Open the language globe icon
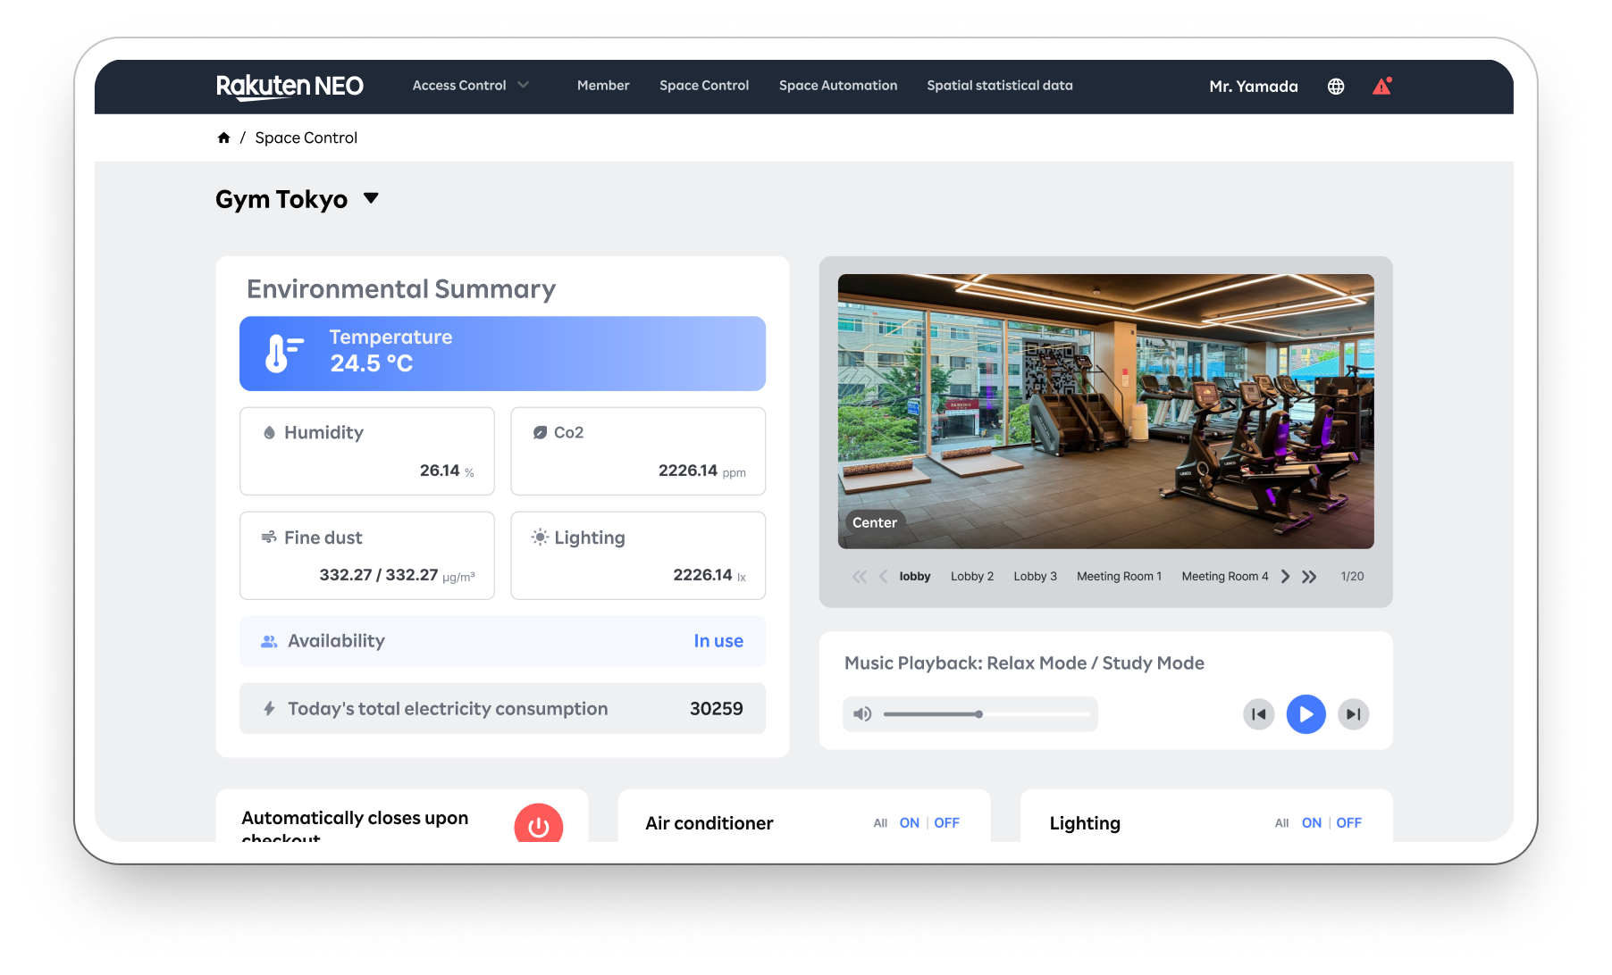Screen dimensions: 1612x975 pos(1335,87)
